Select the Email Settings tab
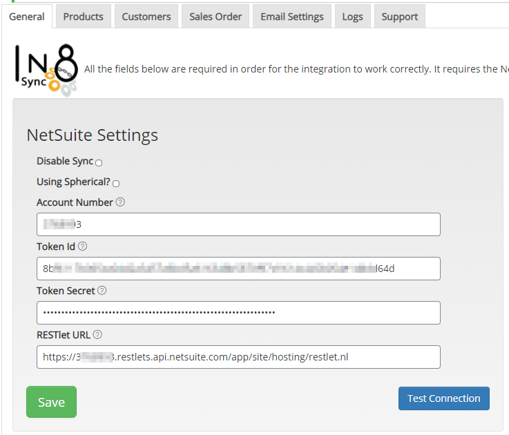 click(291, 17)
